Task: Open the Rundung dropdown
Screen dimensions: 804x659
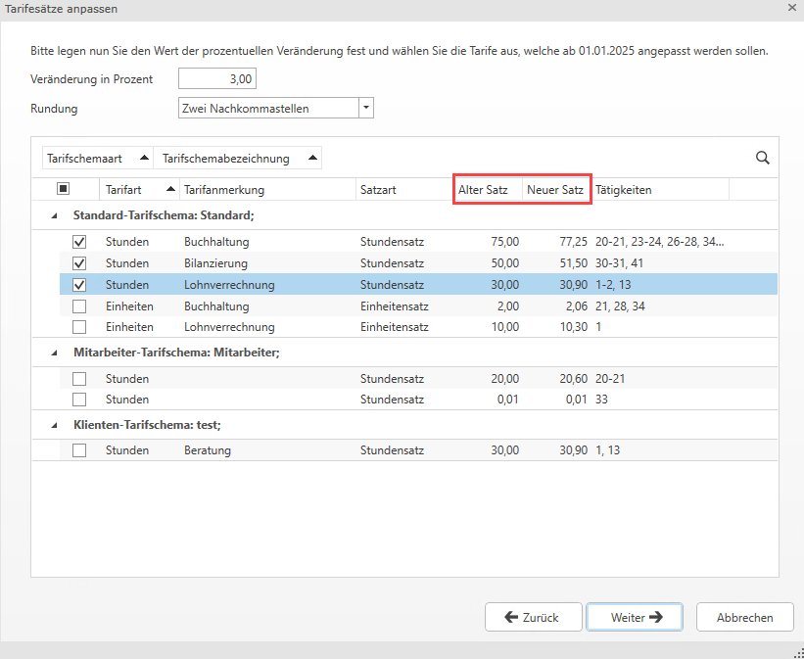Action: (x=365, y=109)
